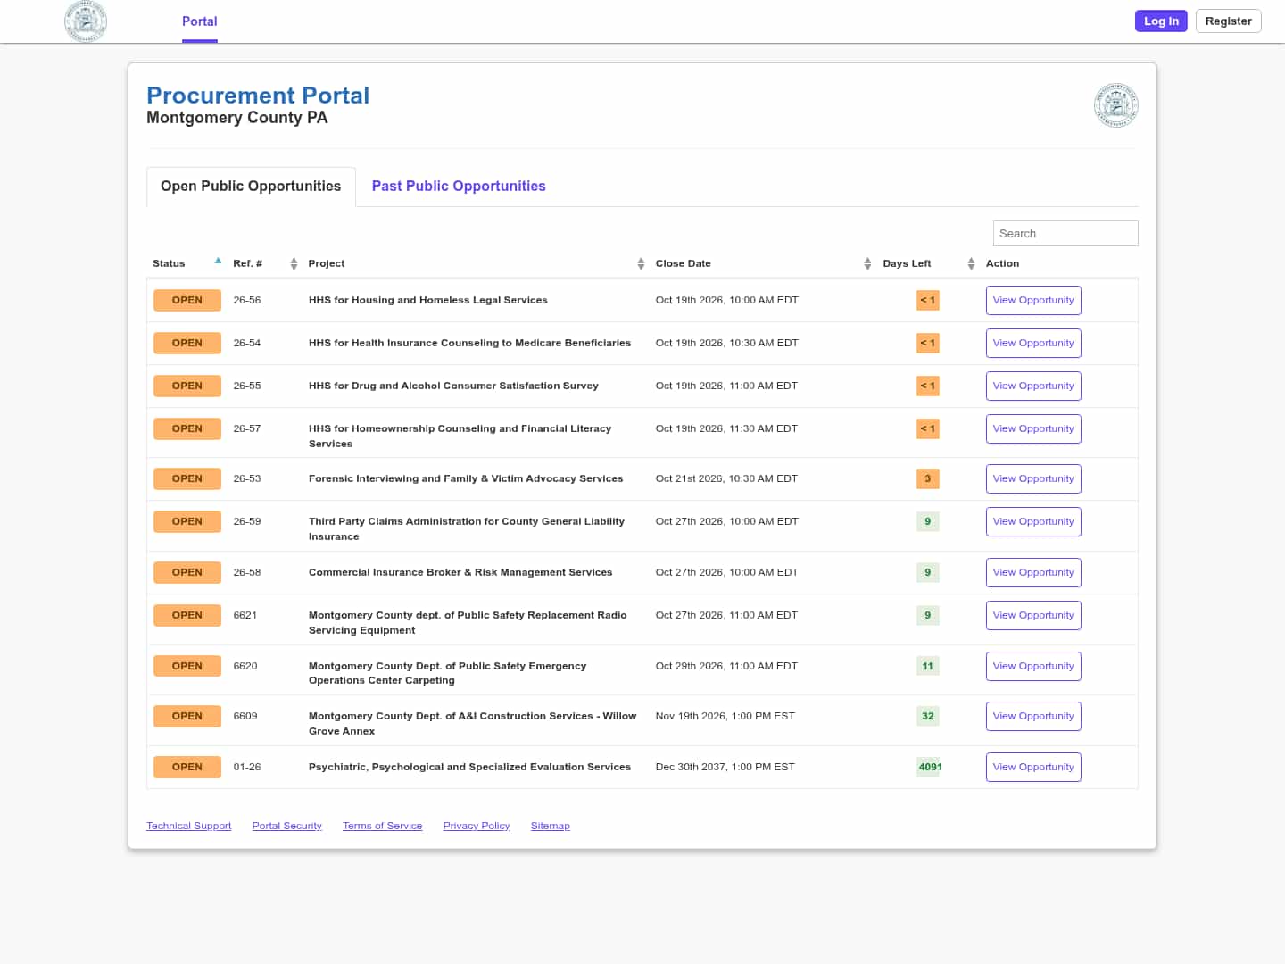Image resolution: width=1285 pixels, height=964 pixels.
Task: View Opportunity for Forensic Interviewing project
Action: [1033, 479]
